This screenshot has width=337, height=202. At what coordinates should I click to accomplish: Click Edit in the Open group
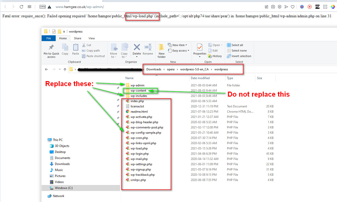213,51
